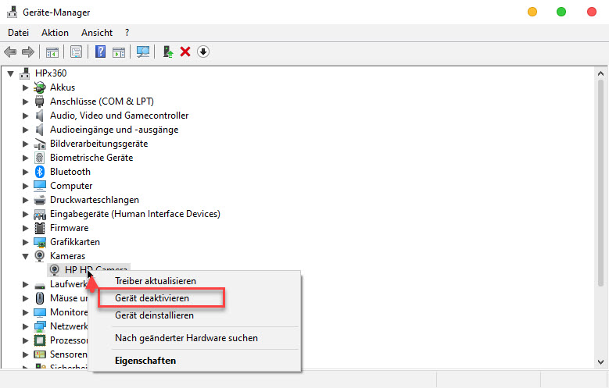Select the Kameras label

67,256
